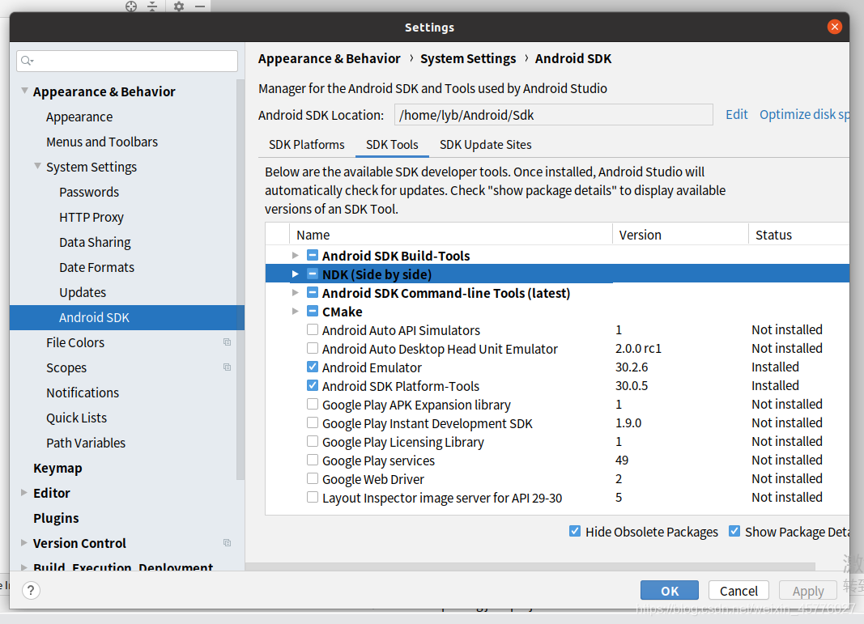Screen dimensions: 864x624
Task: Click the Cancel button
Action: 738,590
